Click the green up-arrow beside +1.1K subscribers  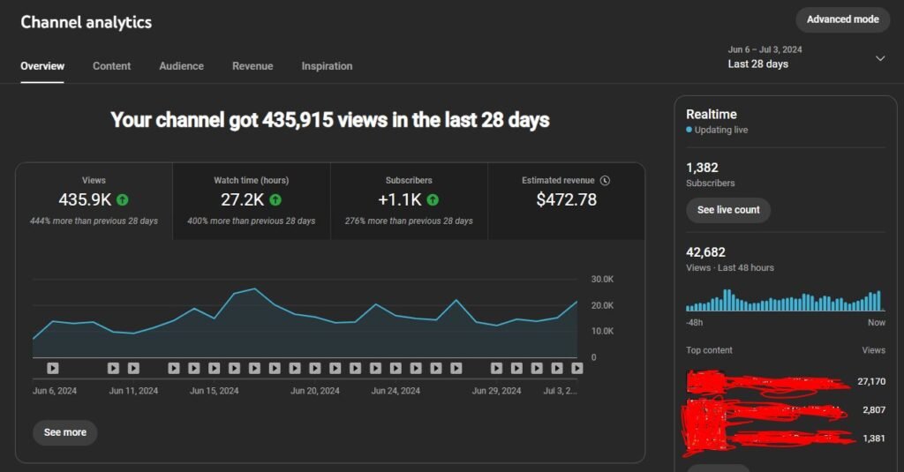click(x=433, y=200)
